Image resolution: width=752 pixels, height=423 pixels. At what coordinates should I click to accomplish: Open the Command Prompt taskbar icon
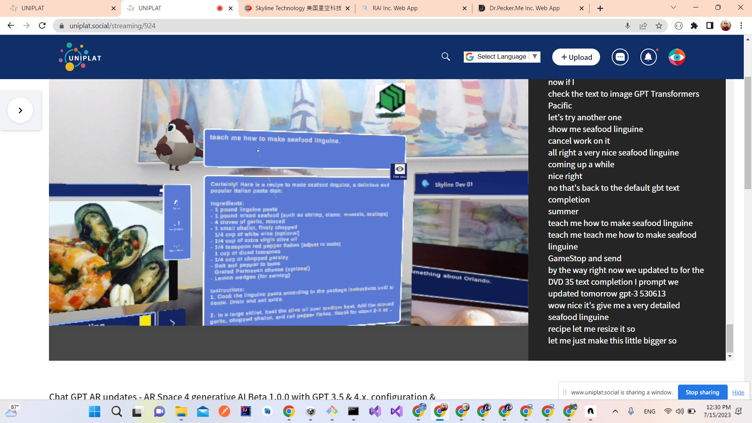click(x=354, y=411)
